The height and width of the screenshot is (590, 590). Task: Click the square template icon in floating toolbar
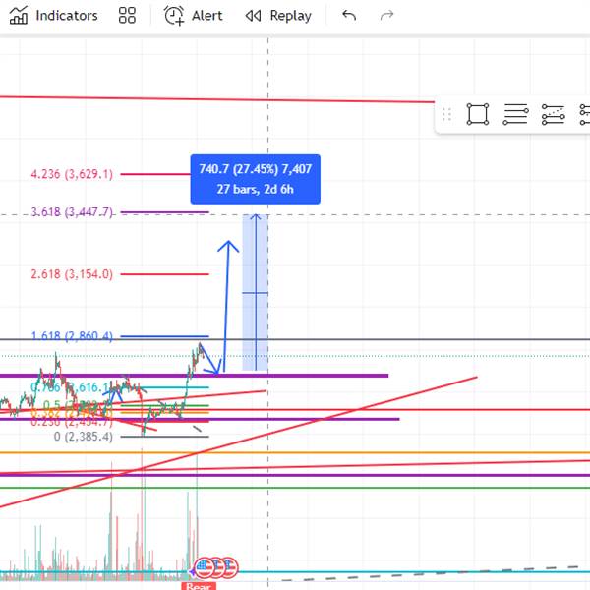coord(478,114)
